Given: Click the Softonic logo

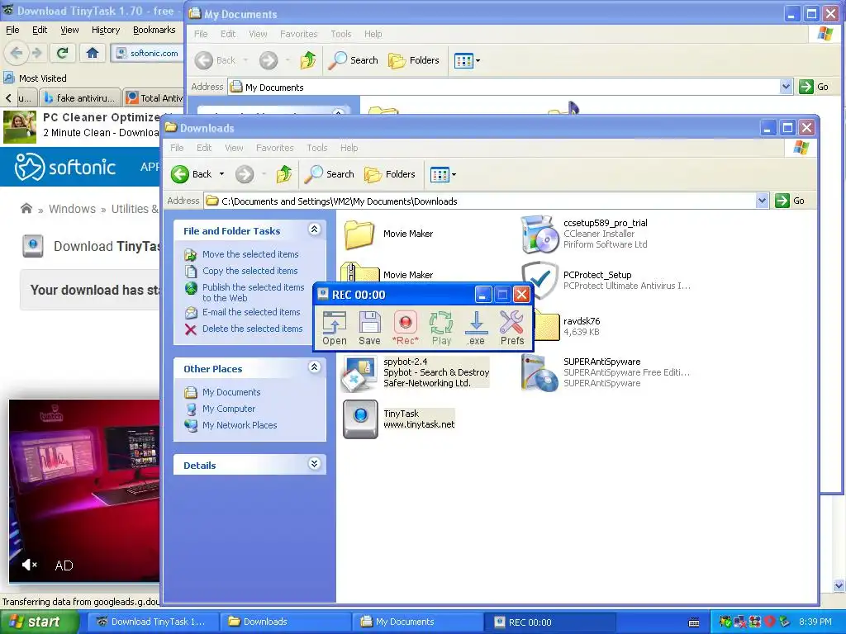Looking at the screenshot, I should (x=65, y=167).
